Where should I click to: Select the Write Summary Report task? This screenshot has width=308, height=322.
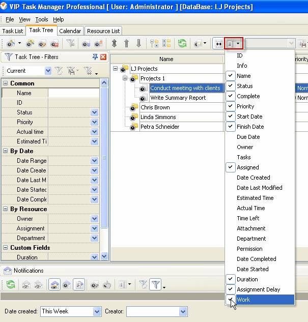(178, 98)
